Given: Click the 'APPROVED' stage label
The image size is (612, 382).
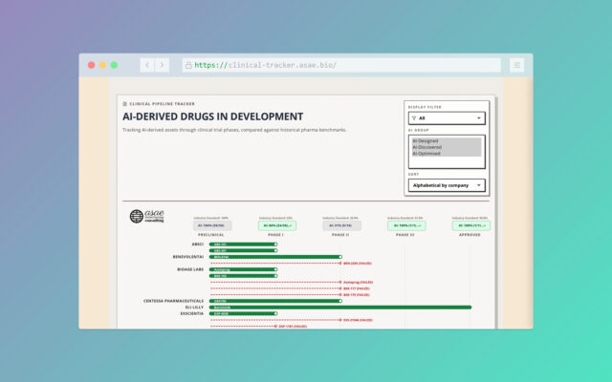Looking at the screenshot, I should click(x=470, y=235).
